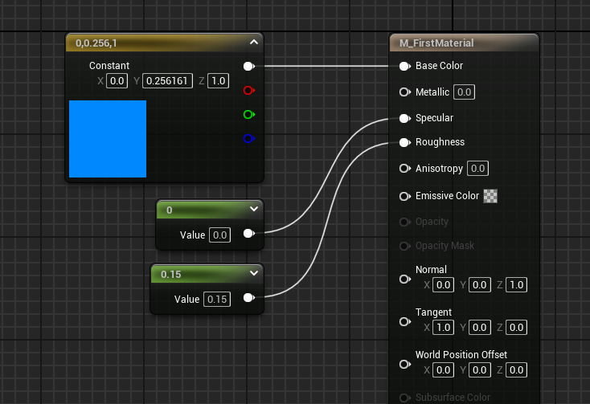This screenshot has width=590, height=404.
Task: Click the Base Color label
Action: point(439,66)
